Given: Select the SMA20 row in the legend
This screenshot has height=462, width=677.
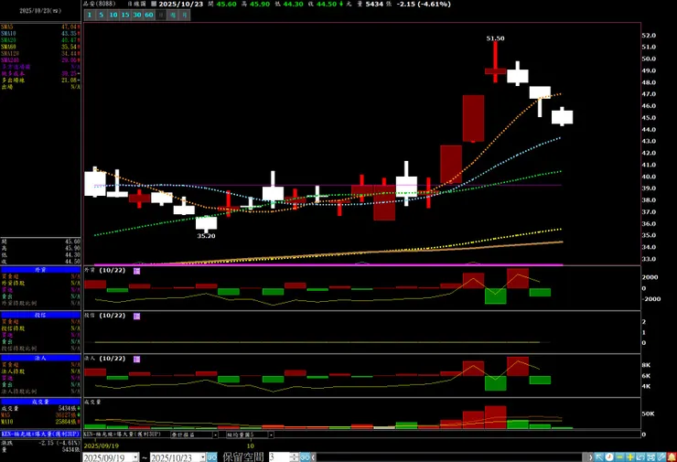Looking at the screenshot, I should click(40, 40).
